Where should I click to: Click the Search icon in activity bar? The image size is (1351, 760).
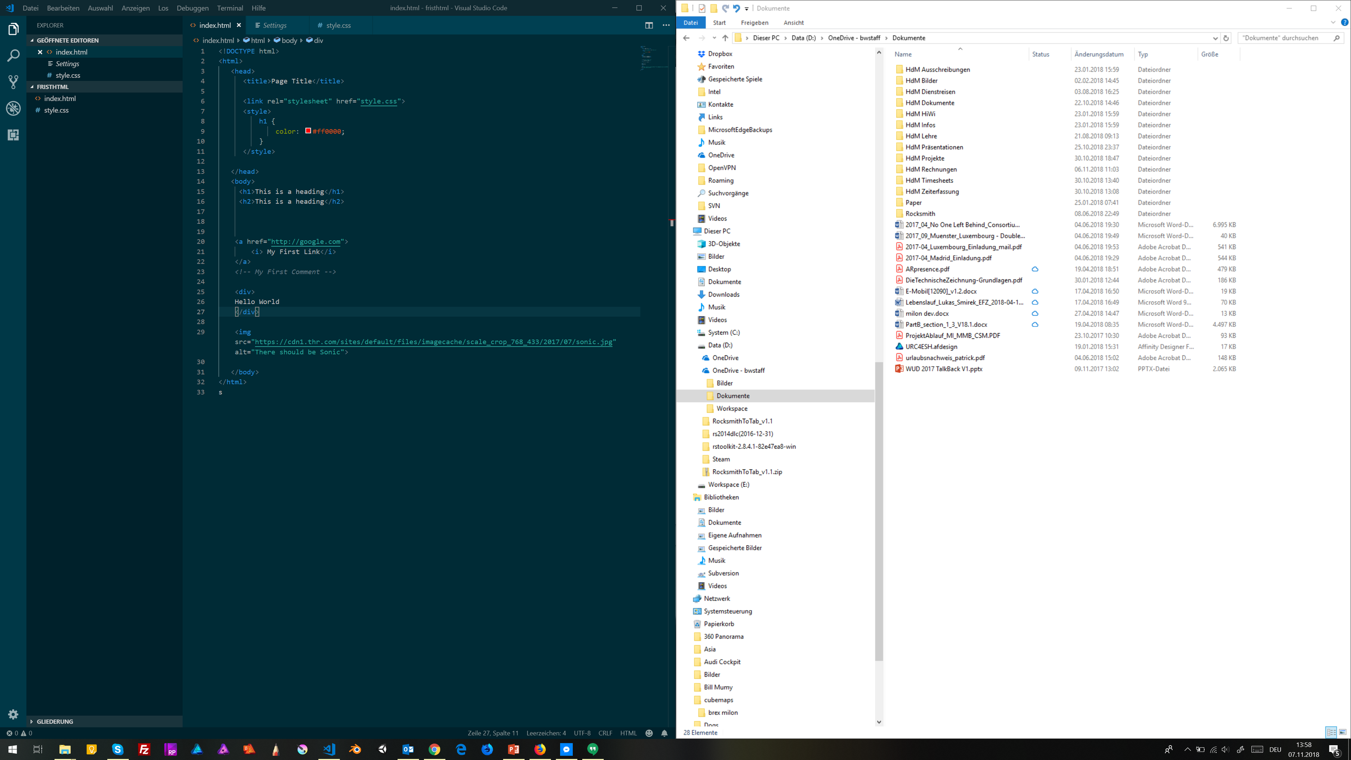pos(13,55)
